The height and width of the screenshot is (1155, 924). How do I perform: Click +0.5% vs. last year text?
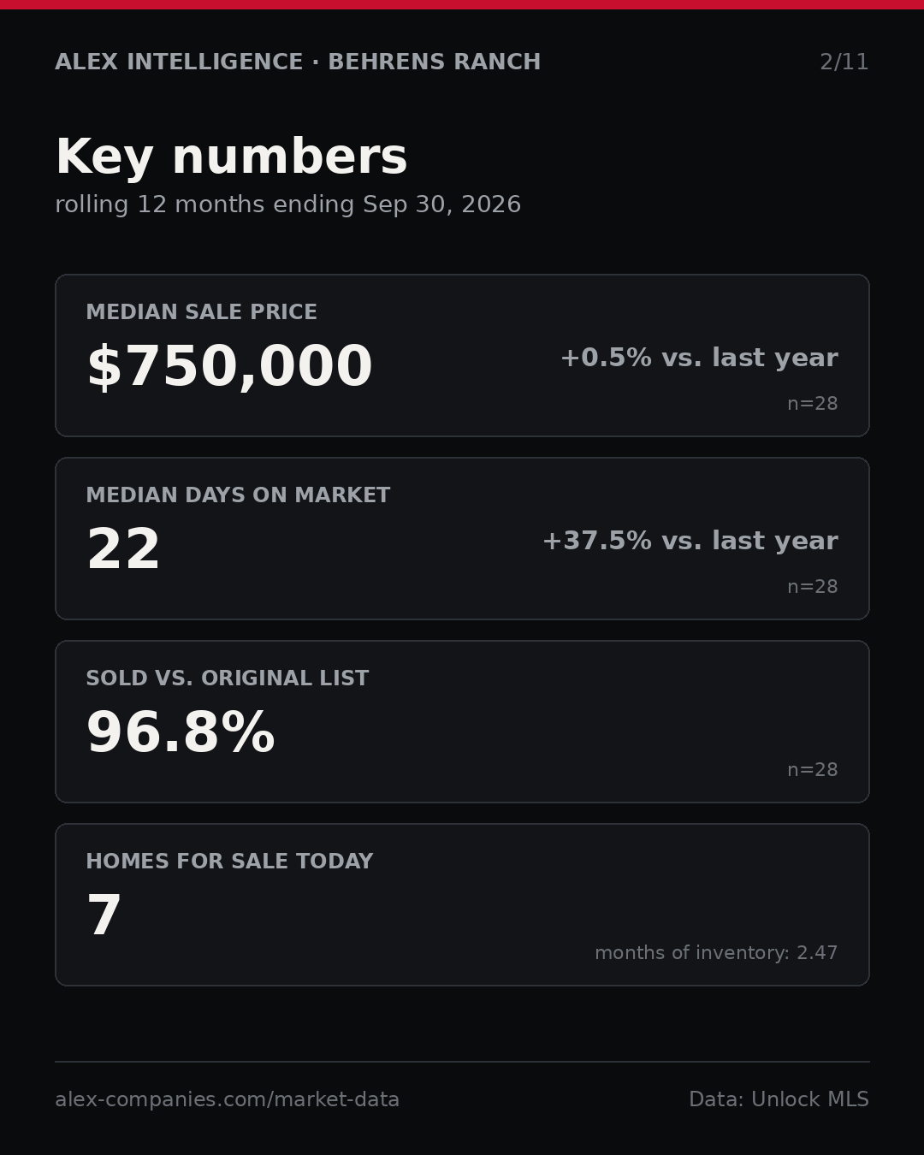click(x=699, y=358)
